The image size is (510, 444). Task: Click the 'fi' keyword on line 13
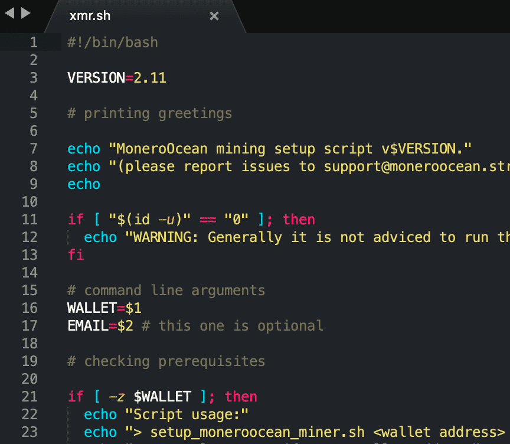[76, 254]
